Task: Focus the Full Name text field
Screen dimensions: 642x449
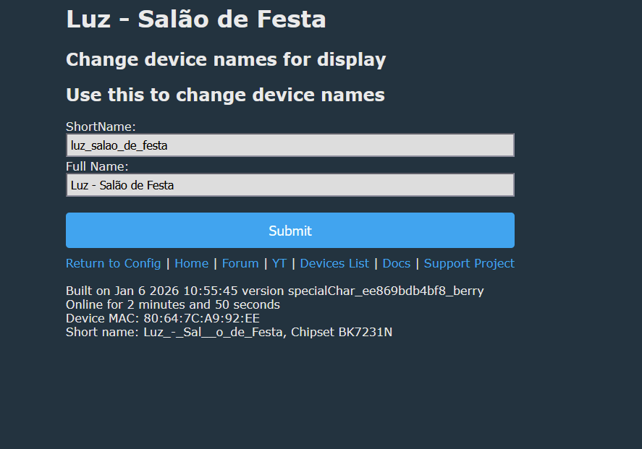Action: click(290, 185)
